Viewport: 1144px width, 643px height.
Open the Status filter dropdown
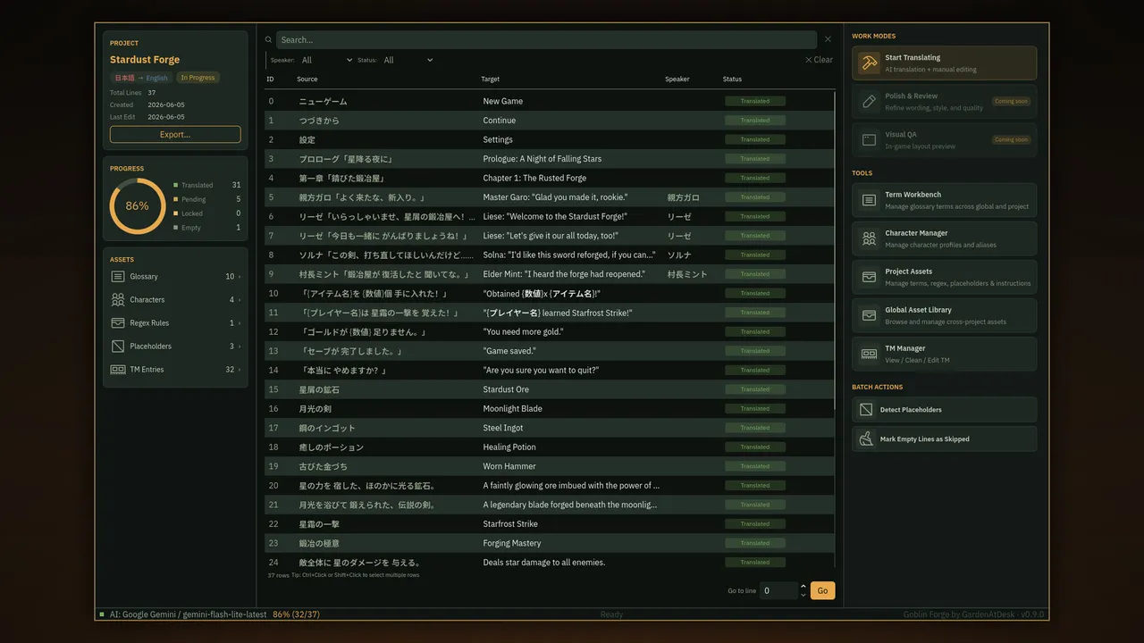(x=408, y=60)
